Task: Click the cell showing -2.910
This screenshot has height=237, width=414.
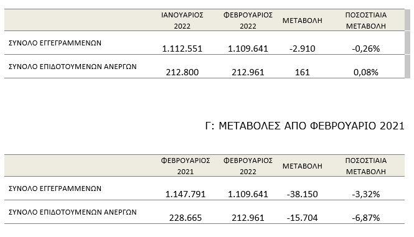Action: pyautogui.click(x=303, y=49)
